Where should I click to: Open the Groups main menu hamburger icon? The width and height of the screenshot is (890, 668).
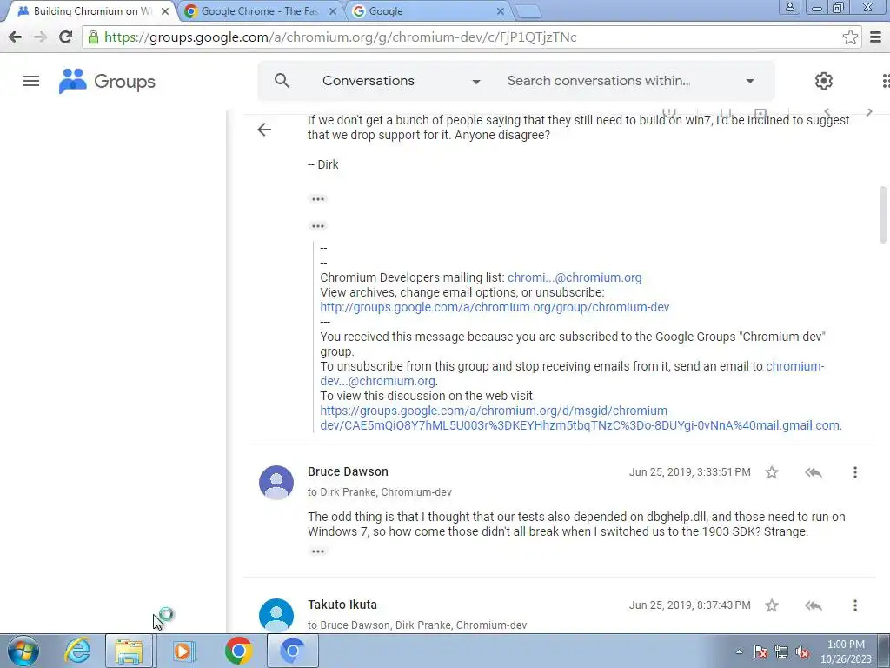[31, 81]
